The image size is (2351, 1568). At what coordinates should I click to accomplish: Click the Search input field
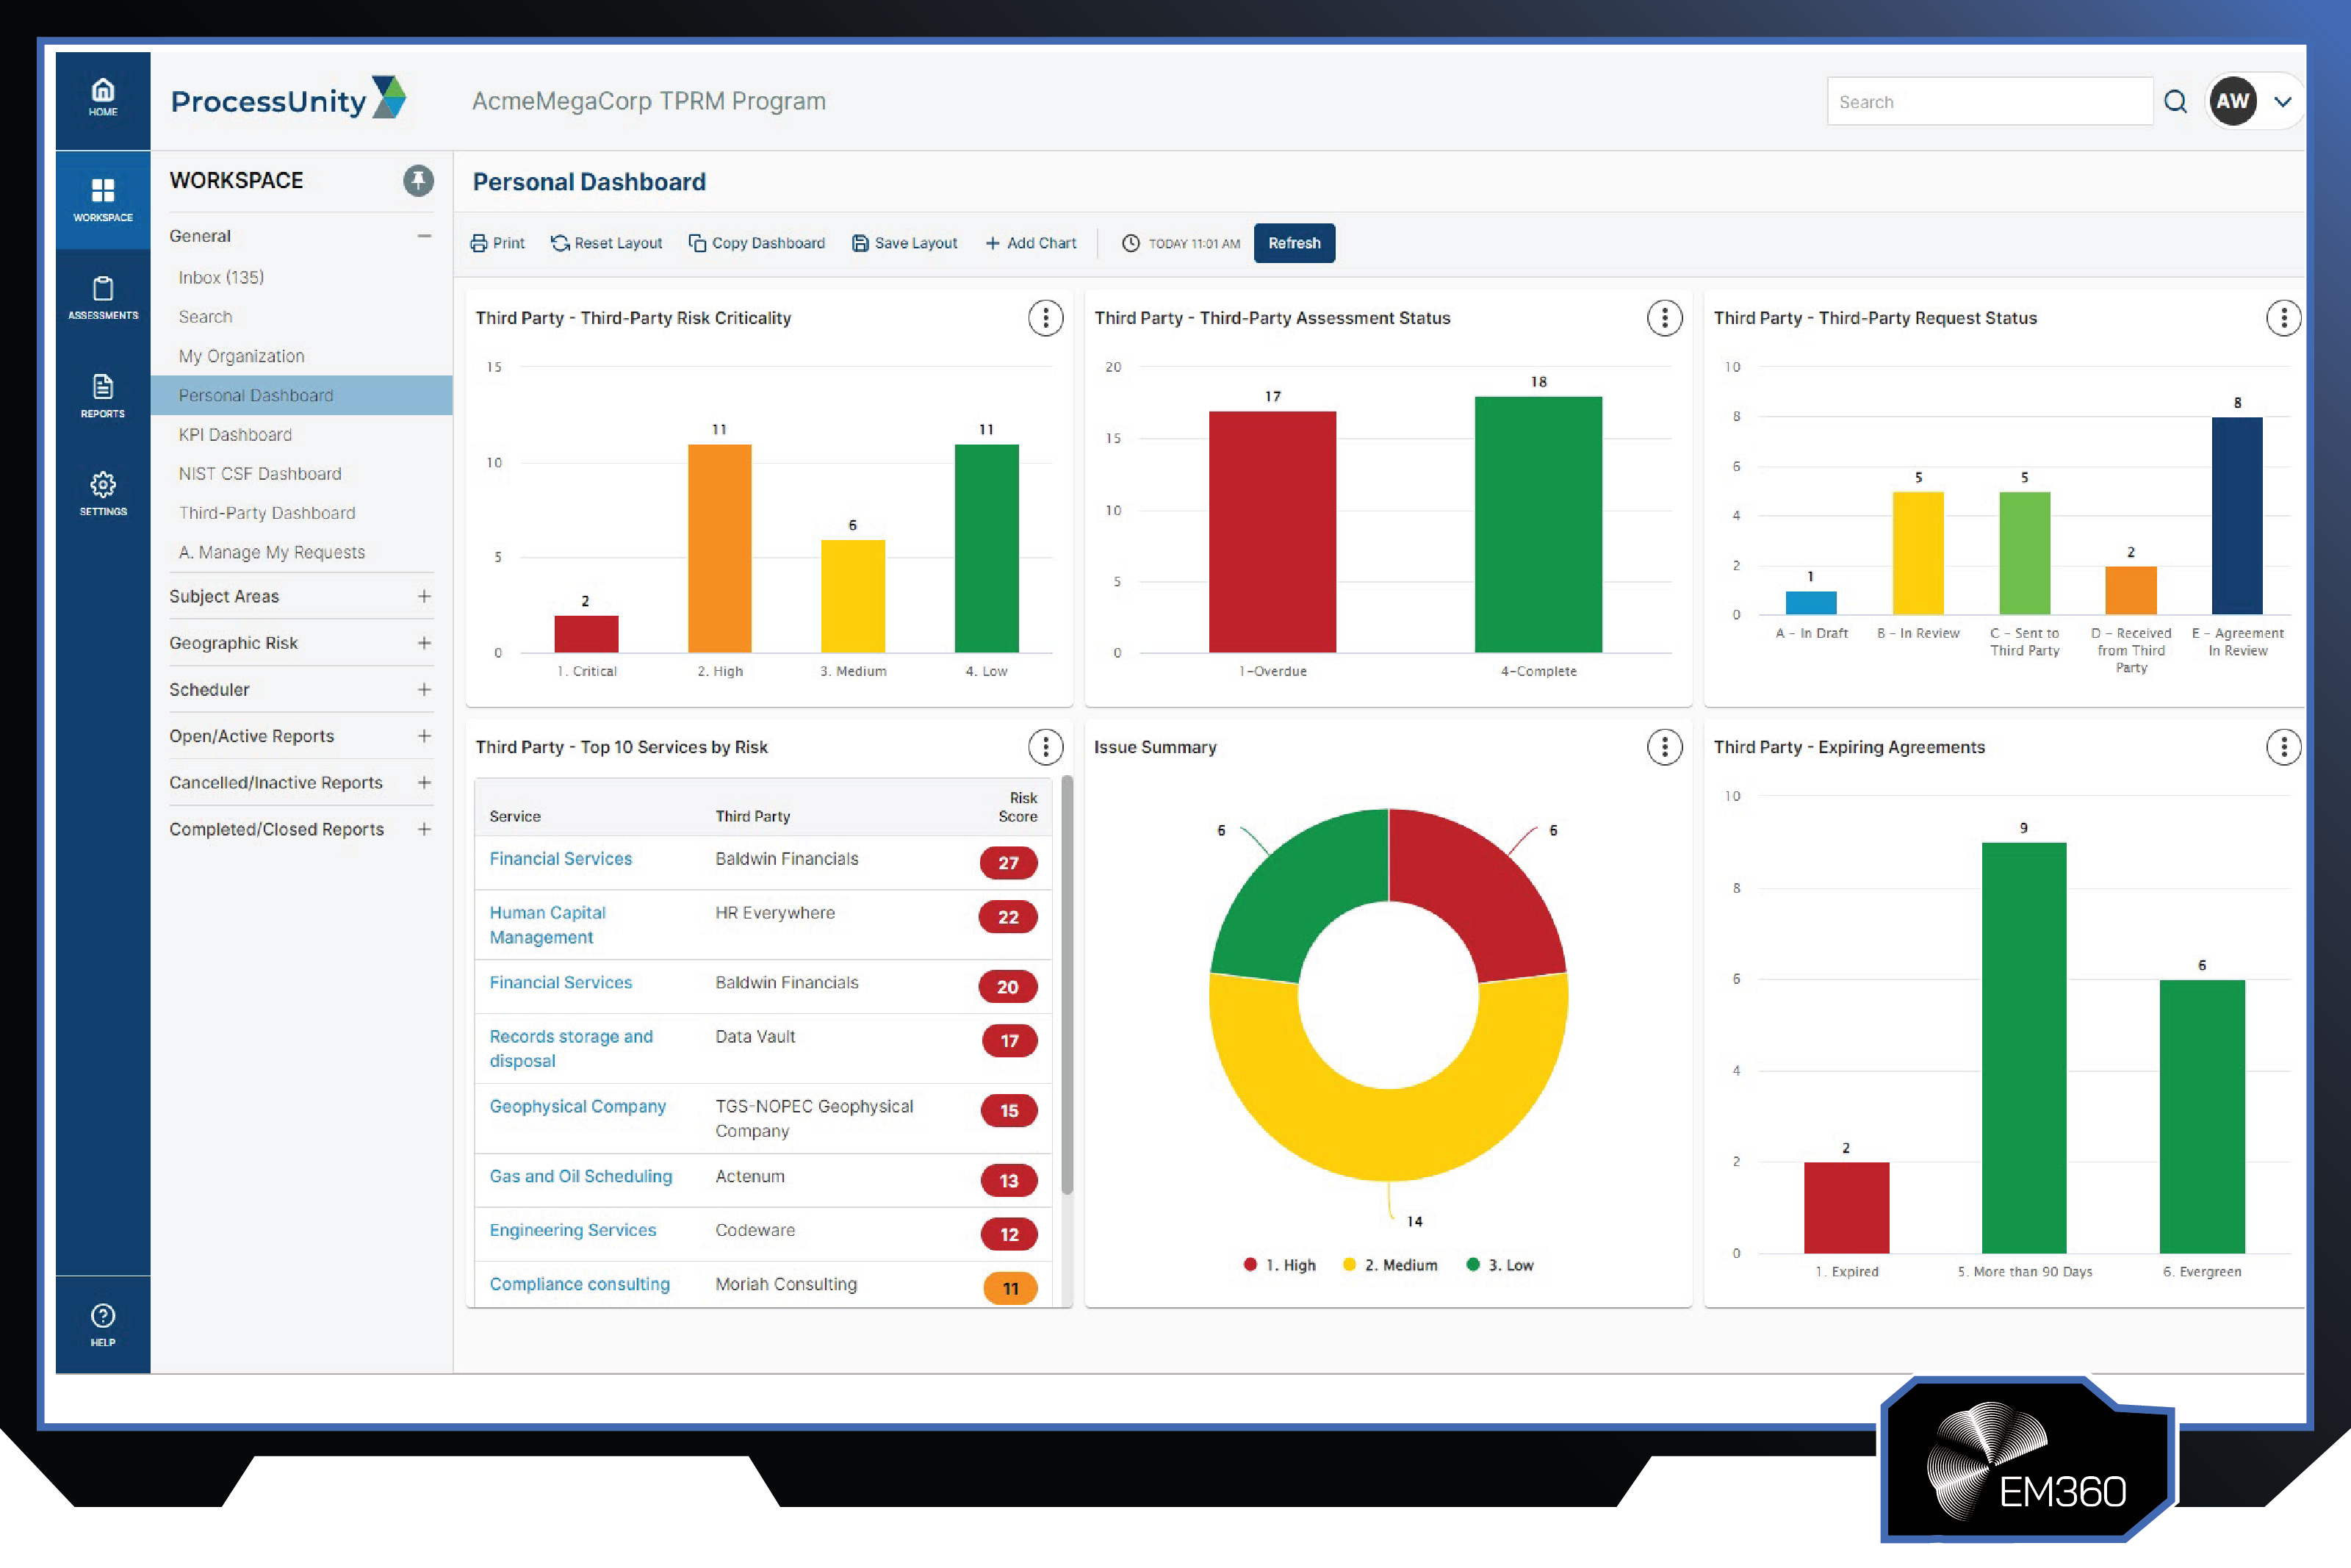1989,102
